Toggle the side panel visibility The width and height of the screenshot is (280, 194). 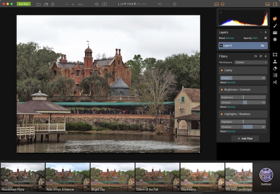(275, 4)
